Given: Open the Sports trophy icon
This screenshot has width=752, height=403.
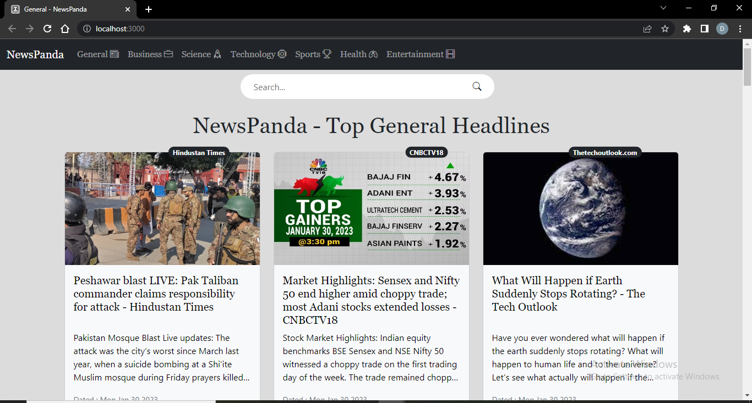Looking at the screenshot, I should (x=327, y=53).
